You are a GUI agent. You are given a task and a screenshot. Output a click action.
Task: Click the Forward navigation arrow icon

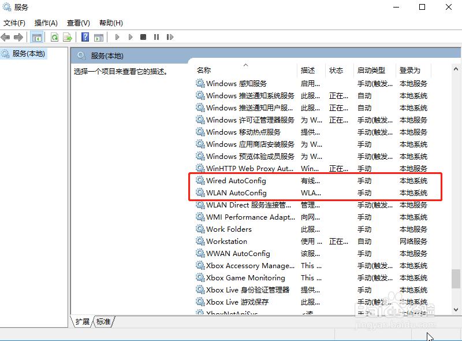click(18, 37)
